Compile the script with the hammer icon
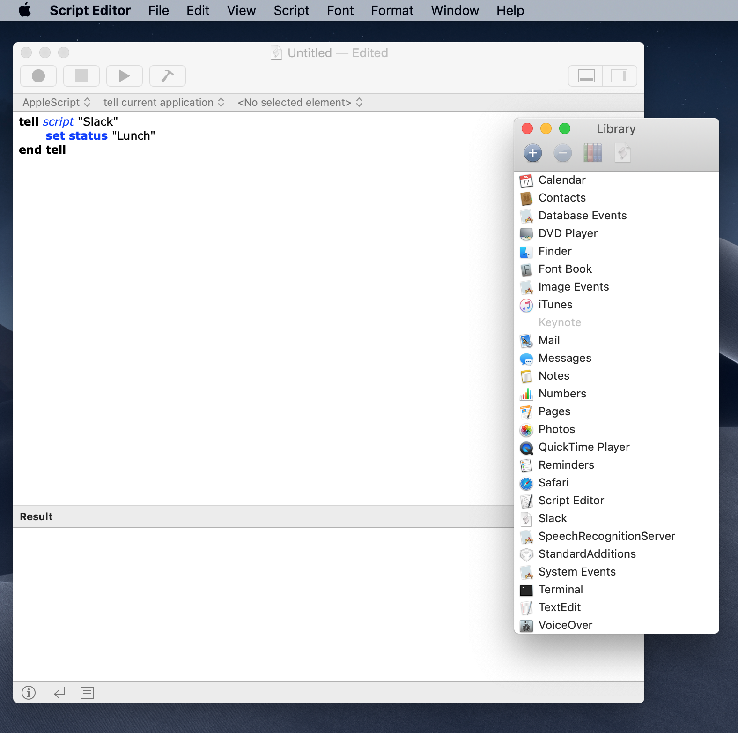This screenshot has width=738, height=733. [x=168, y=76]
